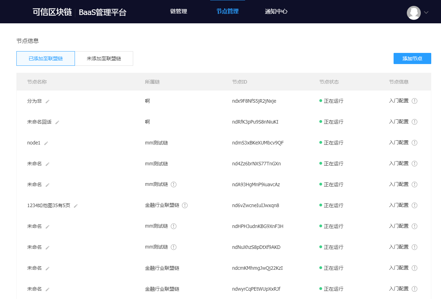Click the 可信区块链 platform logo text
The width and height of the screenshot is (441, 299).
click(52, 13)
